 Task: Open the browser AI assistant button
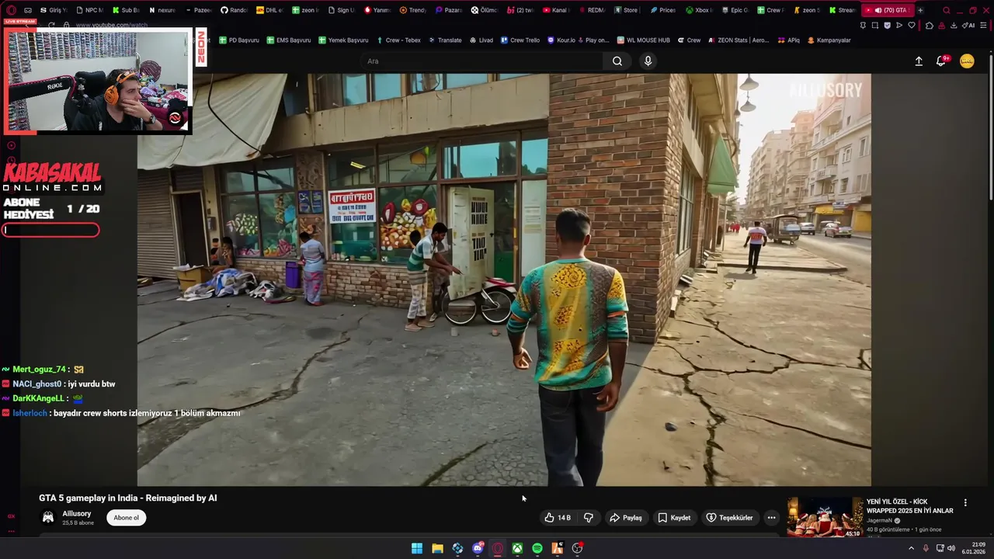point(968,26)
